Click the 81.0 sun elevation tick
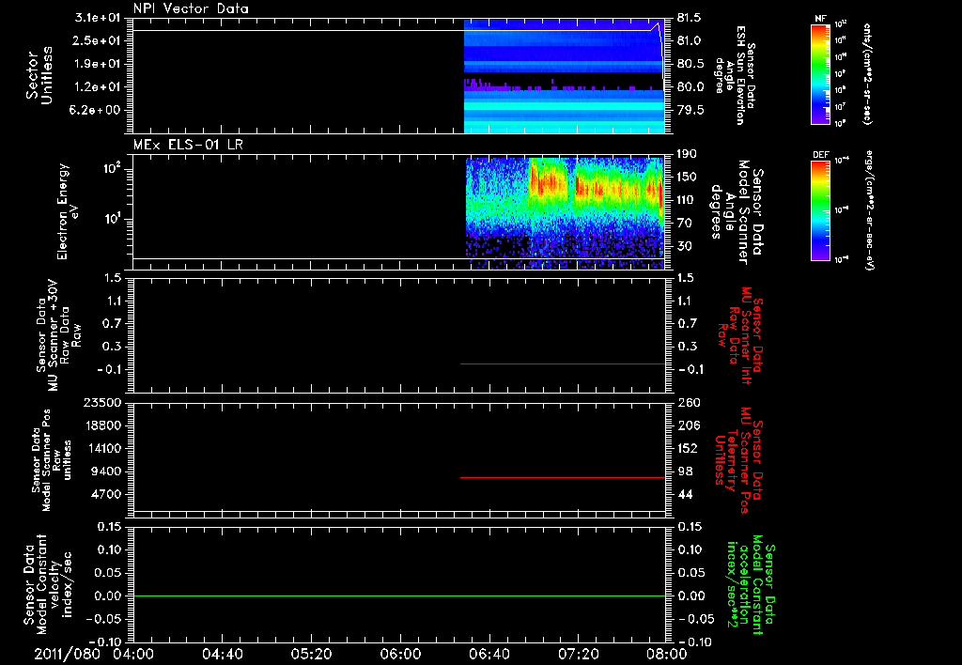Screen dimensions: 962x665 pyautogui.click(x=690, y=40)
